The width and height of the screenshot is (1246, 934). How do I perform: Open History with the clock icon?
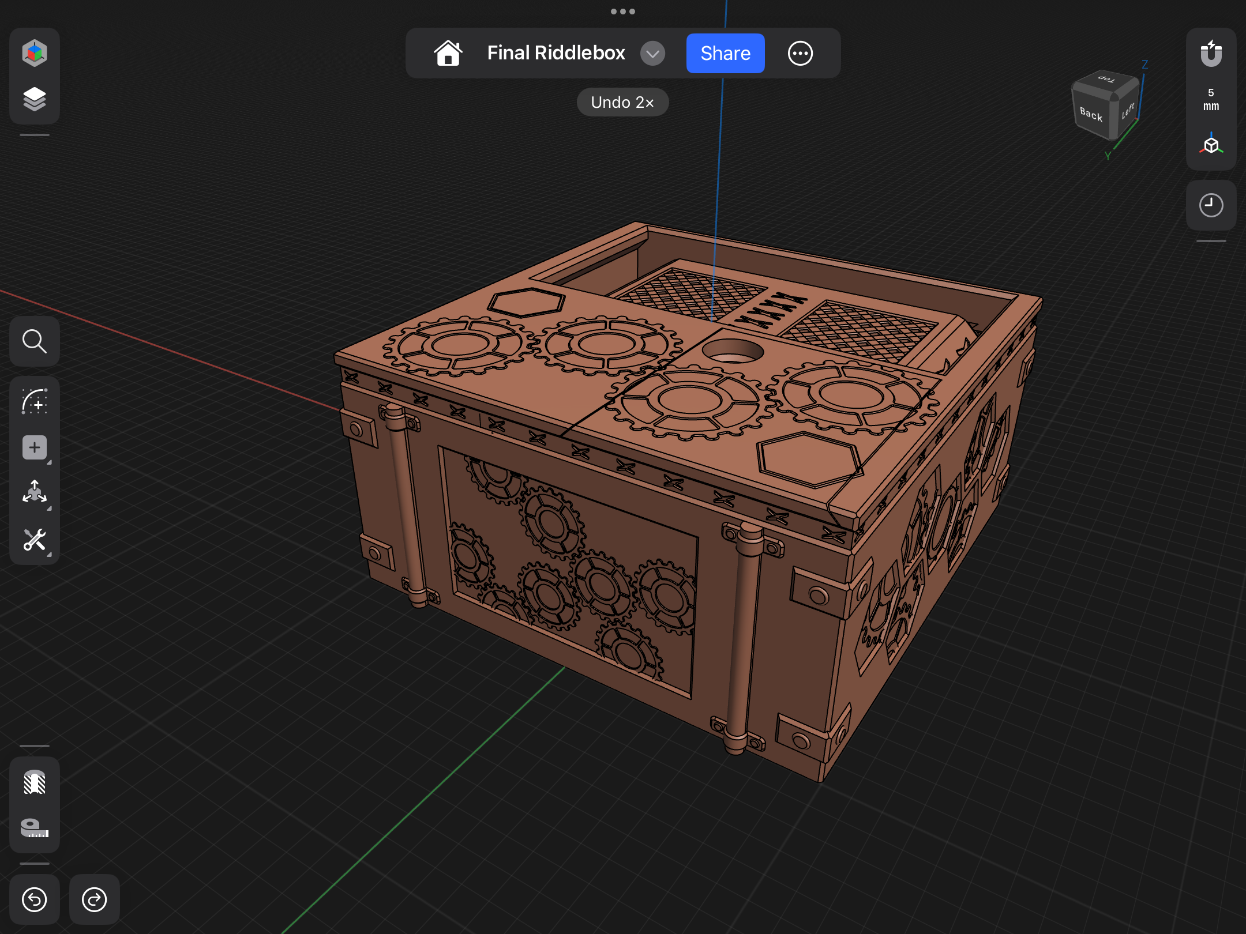[x=1211, y=205]
